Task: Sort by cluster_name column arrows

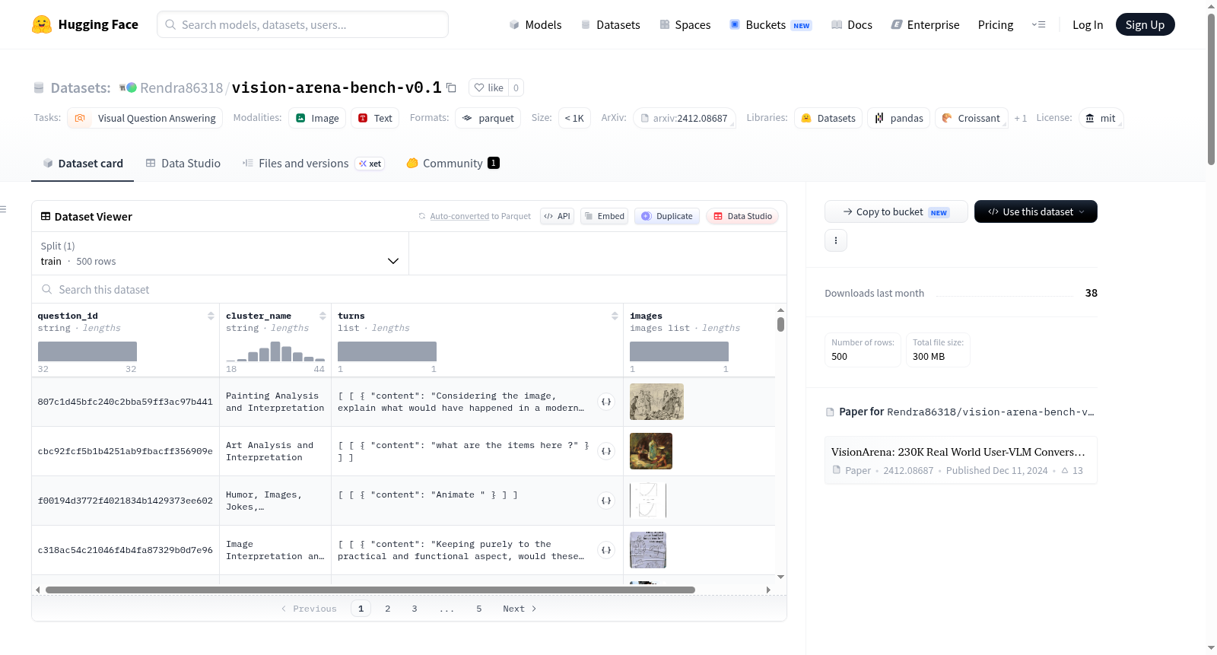Action: tap(323, 316)
